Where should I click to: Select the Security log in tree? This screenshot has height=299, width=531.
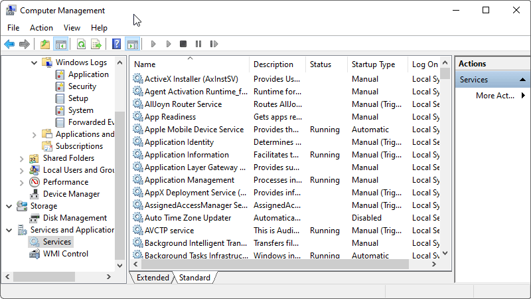pyautogui.click(x=82, y=86)
